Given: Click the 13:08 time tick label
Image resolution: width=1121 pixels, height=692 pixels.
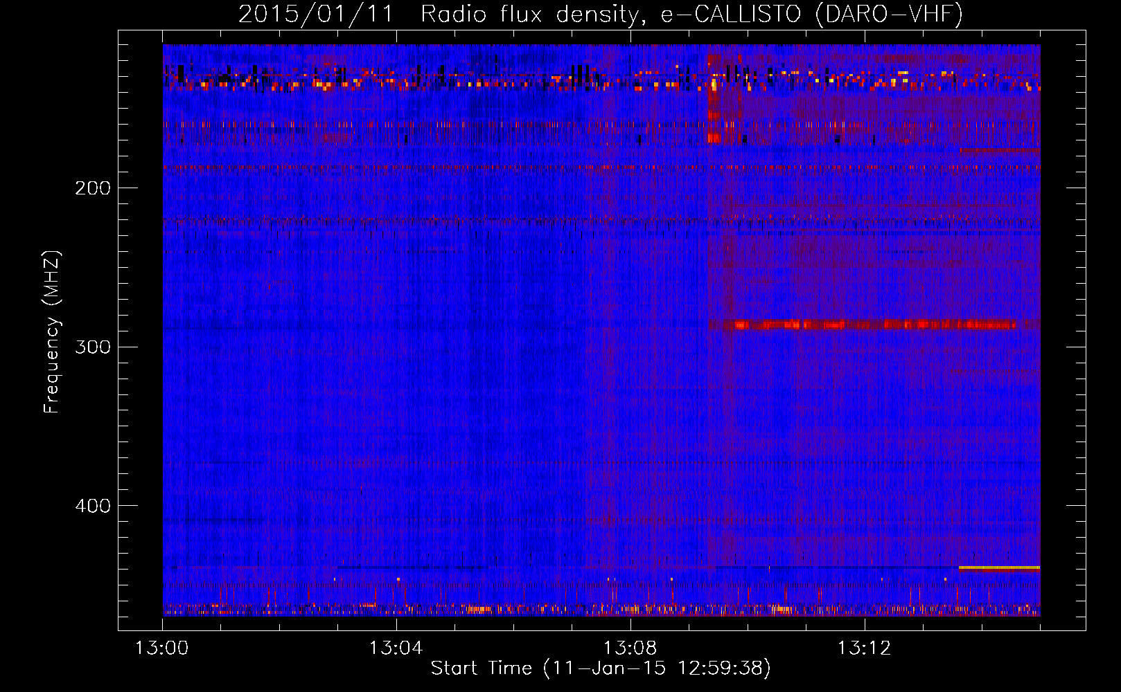Looking at the screenshot, I should coord(630,648).
